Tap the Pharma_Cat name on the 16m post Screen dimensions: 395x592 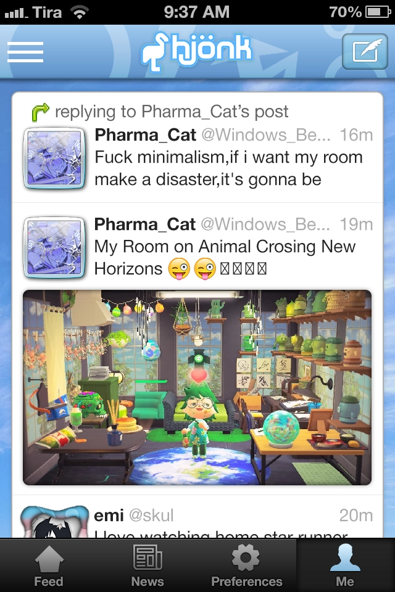[x=146, y=135]
